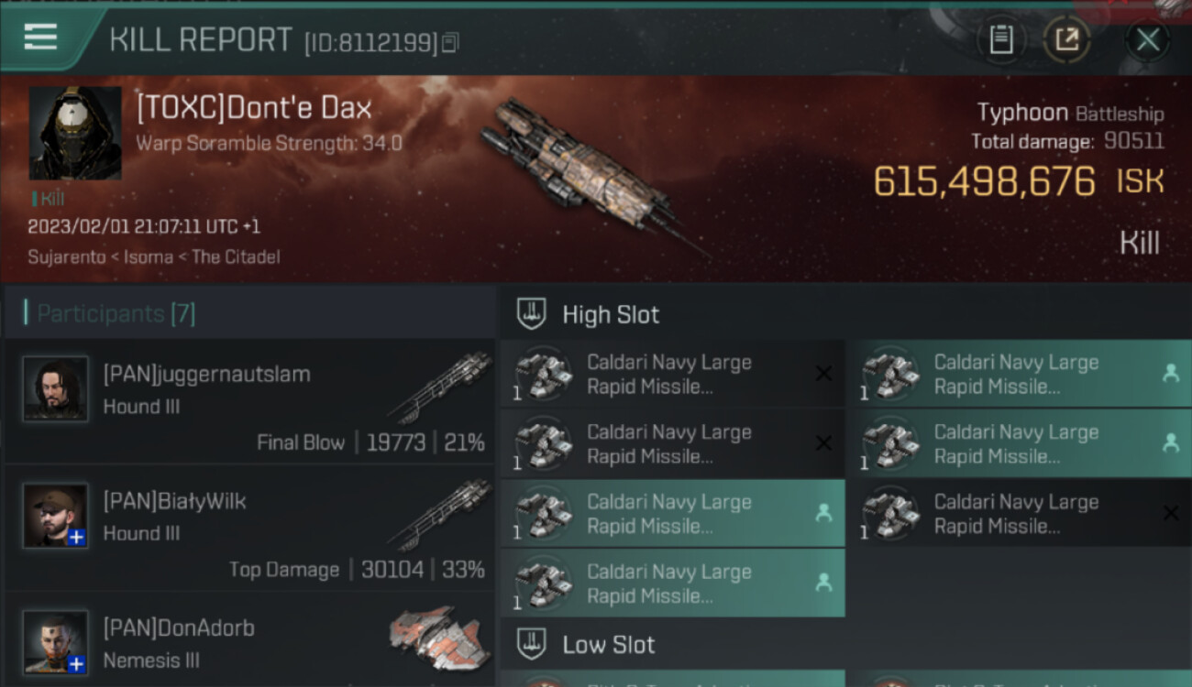Tap Dont'e Dax's pilot portrait
Screen dimensions: 1192x687
pos(75,134)
